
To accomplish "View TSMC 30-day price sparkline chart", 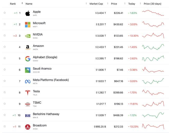I will 153,104.
